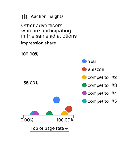Viewport: 130px width, 145px height.
Task: Click the purple competitor #4 chart bubble
Action: [36, 113]
